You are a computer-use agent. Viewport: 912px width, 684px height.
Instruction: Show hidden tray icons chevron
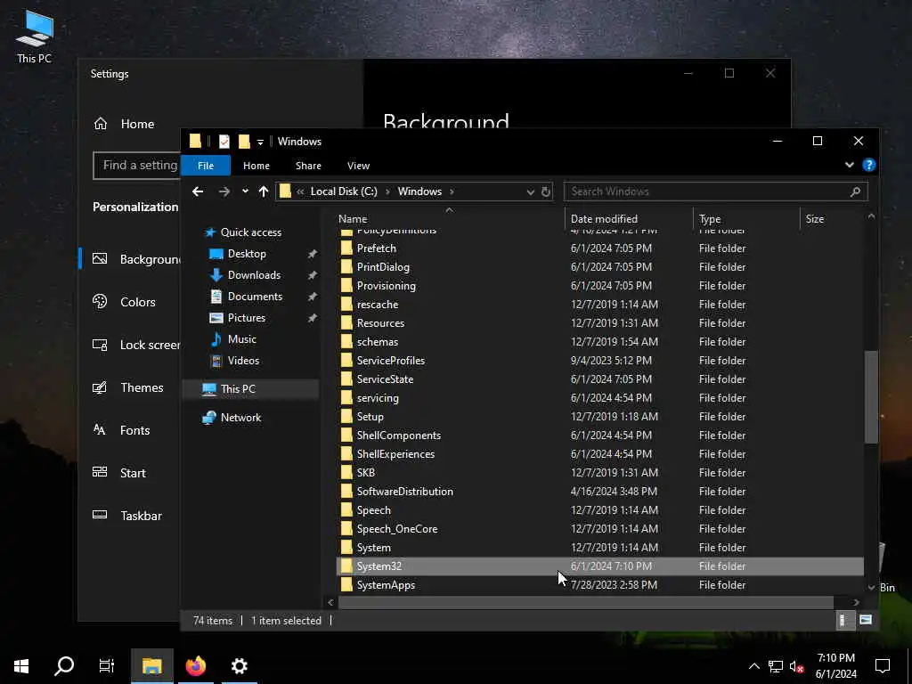click(x=753, y=666)
